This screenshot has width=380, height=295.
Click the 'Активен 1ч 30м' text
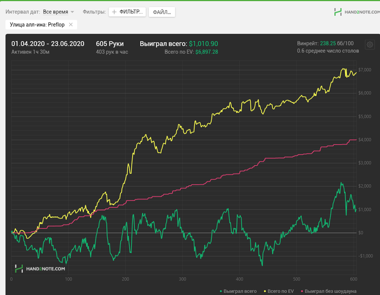30,52
